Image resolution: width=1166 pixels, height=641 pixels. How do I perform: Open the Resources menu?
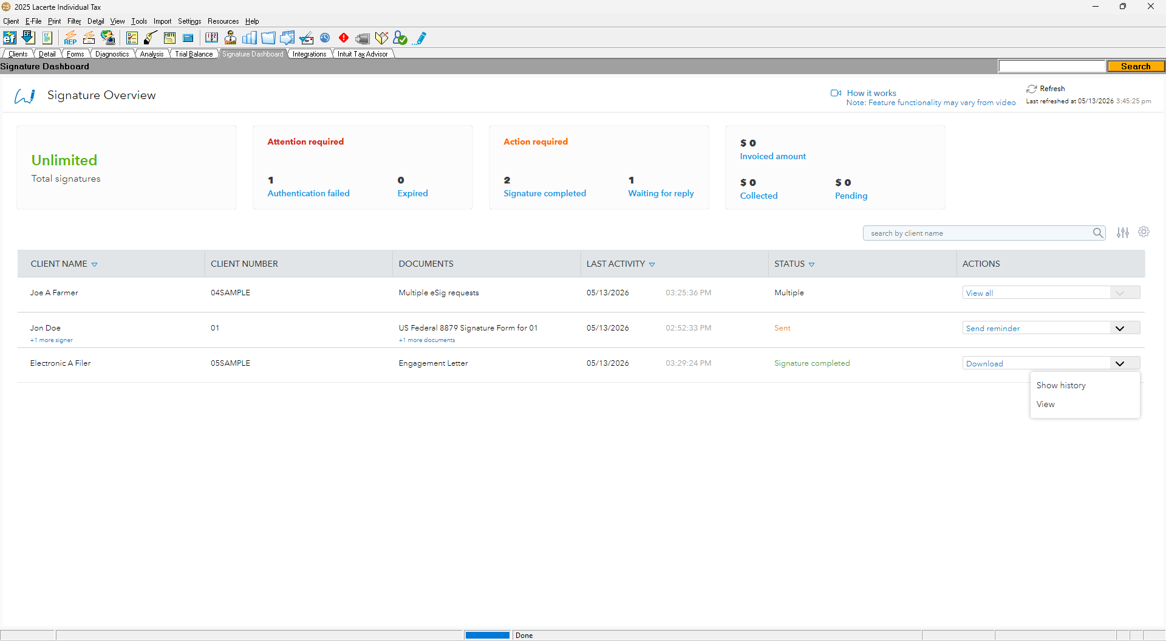point(223,21)
